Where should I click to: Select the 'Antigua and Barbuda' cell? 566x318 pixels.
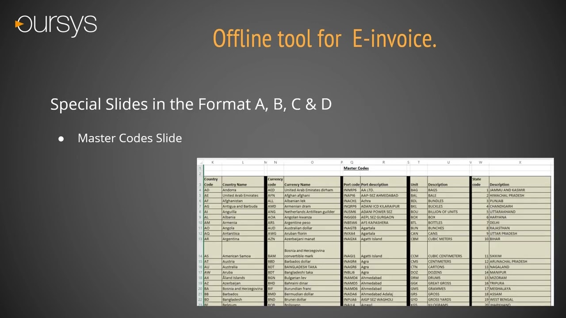[x=243, y=206]
